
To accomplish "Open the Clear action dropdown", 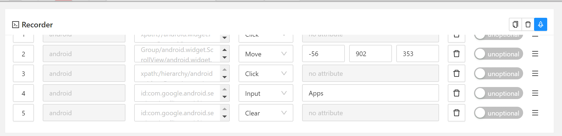I will tap(266, 113).
